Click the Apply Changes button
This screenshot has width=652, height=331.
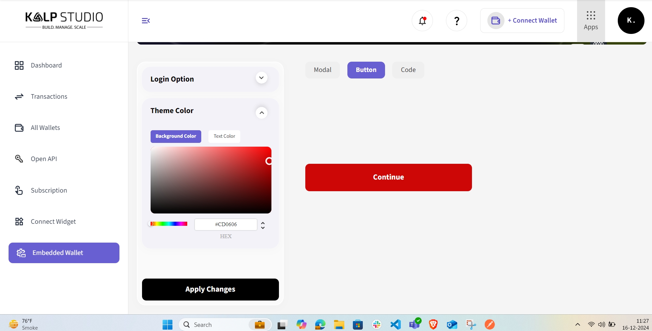(210, 290)
